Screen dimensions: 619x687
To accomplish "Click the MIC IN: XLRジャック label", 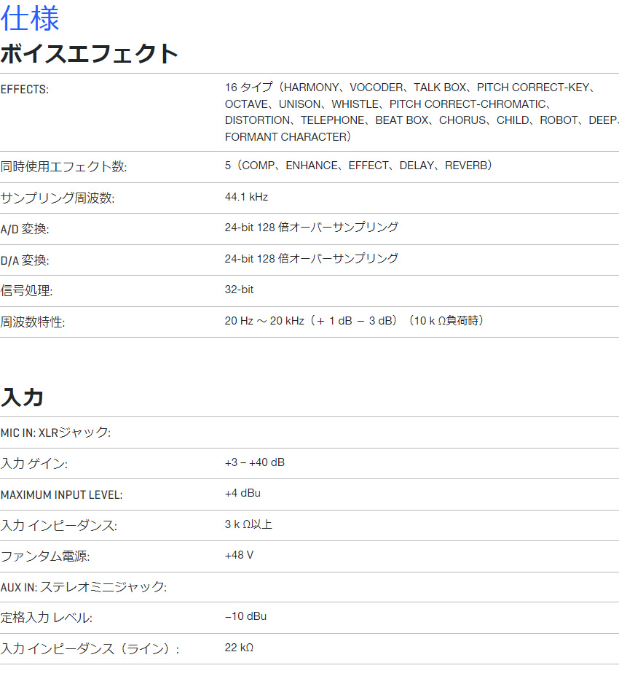I will point(55,432).
